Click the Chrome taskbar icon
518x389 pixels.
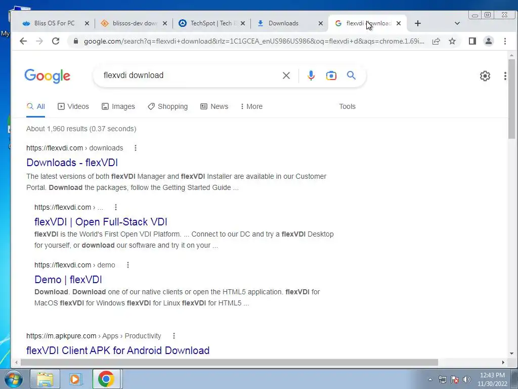106,379
